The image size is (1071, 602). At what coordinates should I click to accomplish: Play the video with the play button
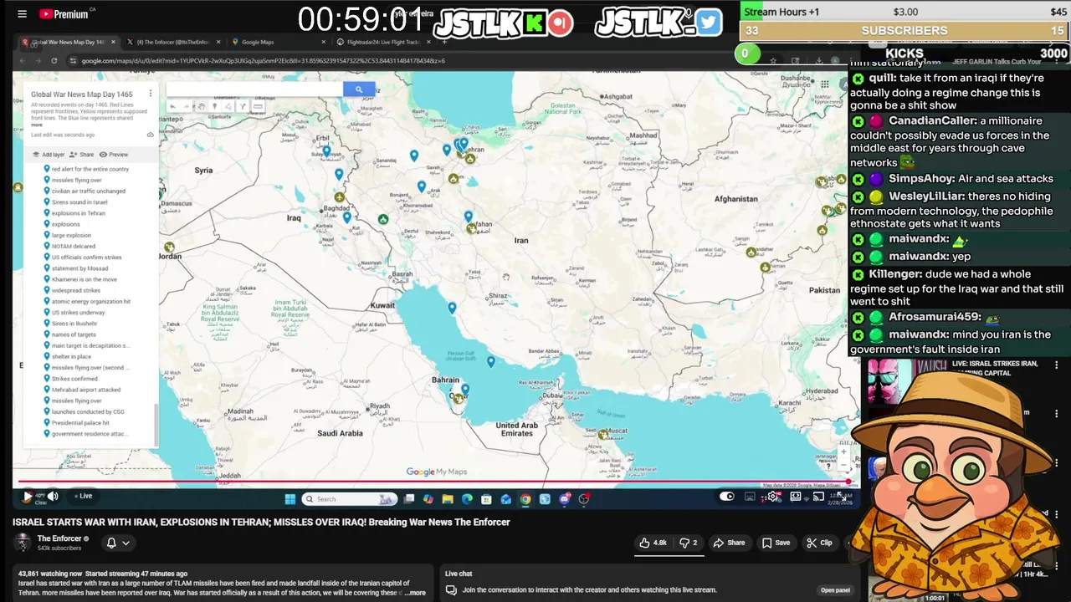(x=27, y=497)
